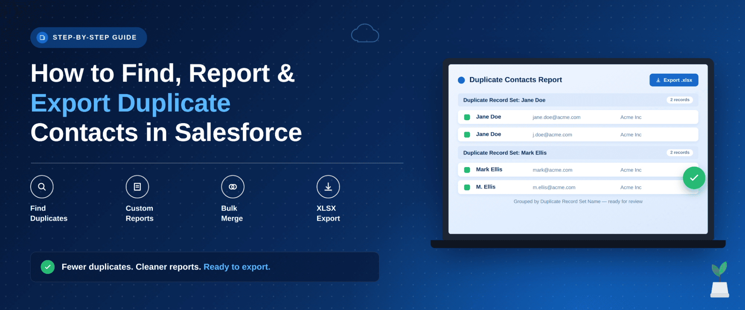The height and width of the screenshot is (310, 745).
Task: Click the Find Duplicates label
Action: pyautogui.click(x=49, y=213)
